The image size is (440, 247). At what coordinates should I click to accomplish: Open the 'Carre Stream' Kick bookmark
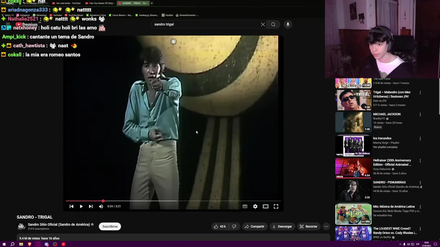coord(121,15)
